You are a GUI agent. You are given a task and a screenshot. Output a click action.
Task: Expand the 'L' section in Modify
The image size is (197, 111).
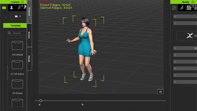[x=185, y=62]
